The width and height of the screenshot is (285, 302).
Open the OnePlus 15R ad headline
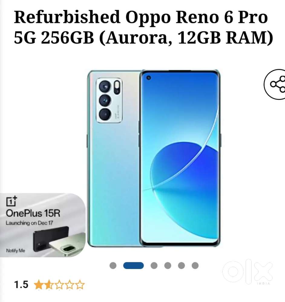pyautogui.click(x=33, y=213)
